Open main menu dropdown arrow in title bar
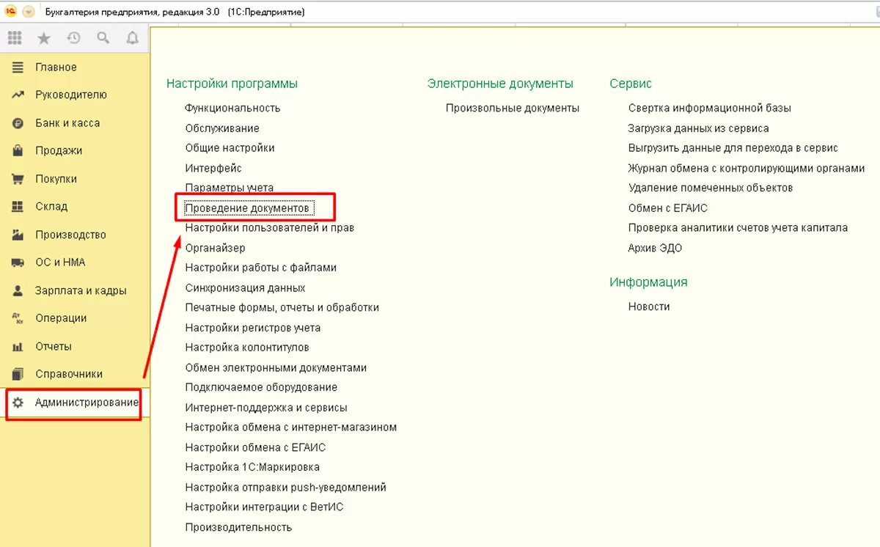This screenshot has height=547, width=880. pyautogui.click(x=29, y=12)
